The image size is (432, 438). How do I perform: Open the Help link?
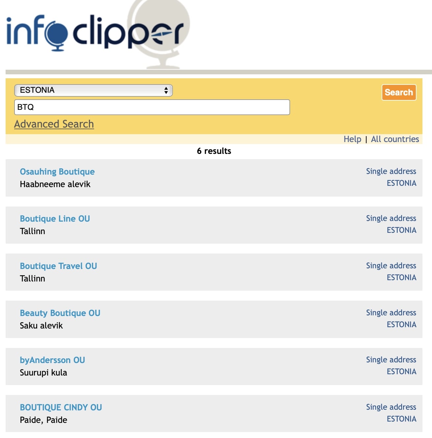[x=352, y=139]
